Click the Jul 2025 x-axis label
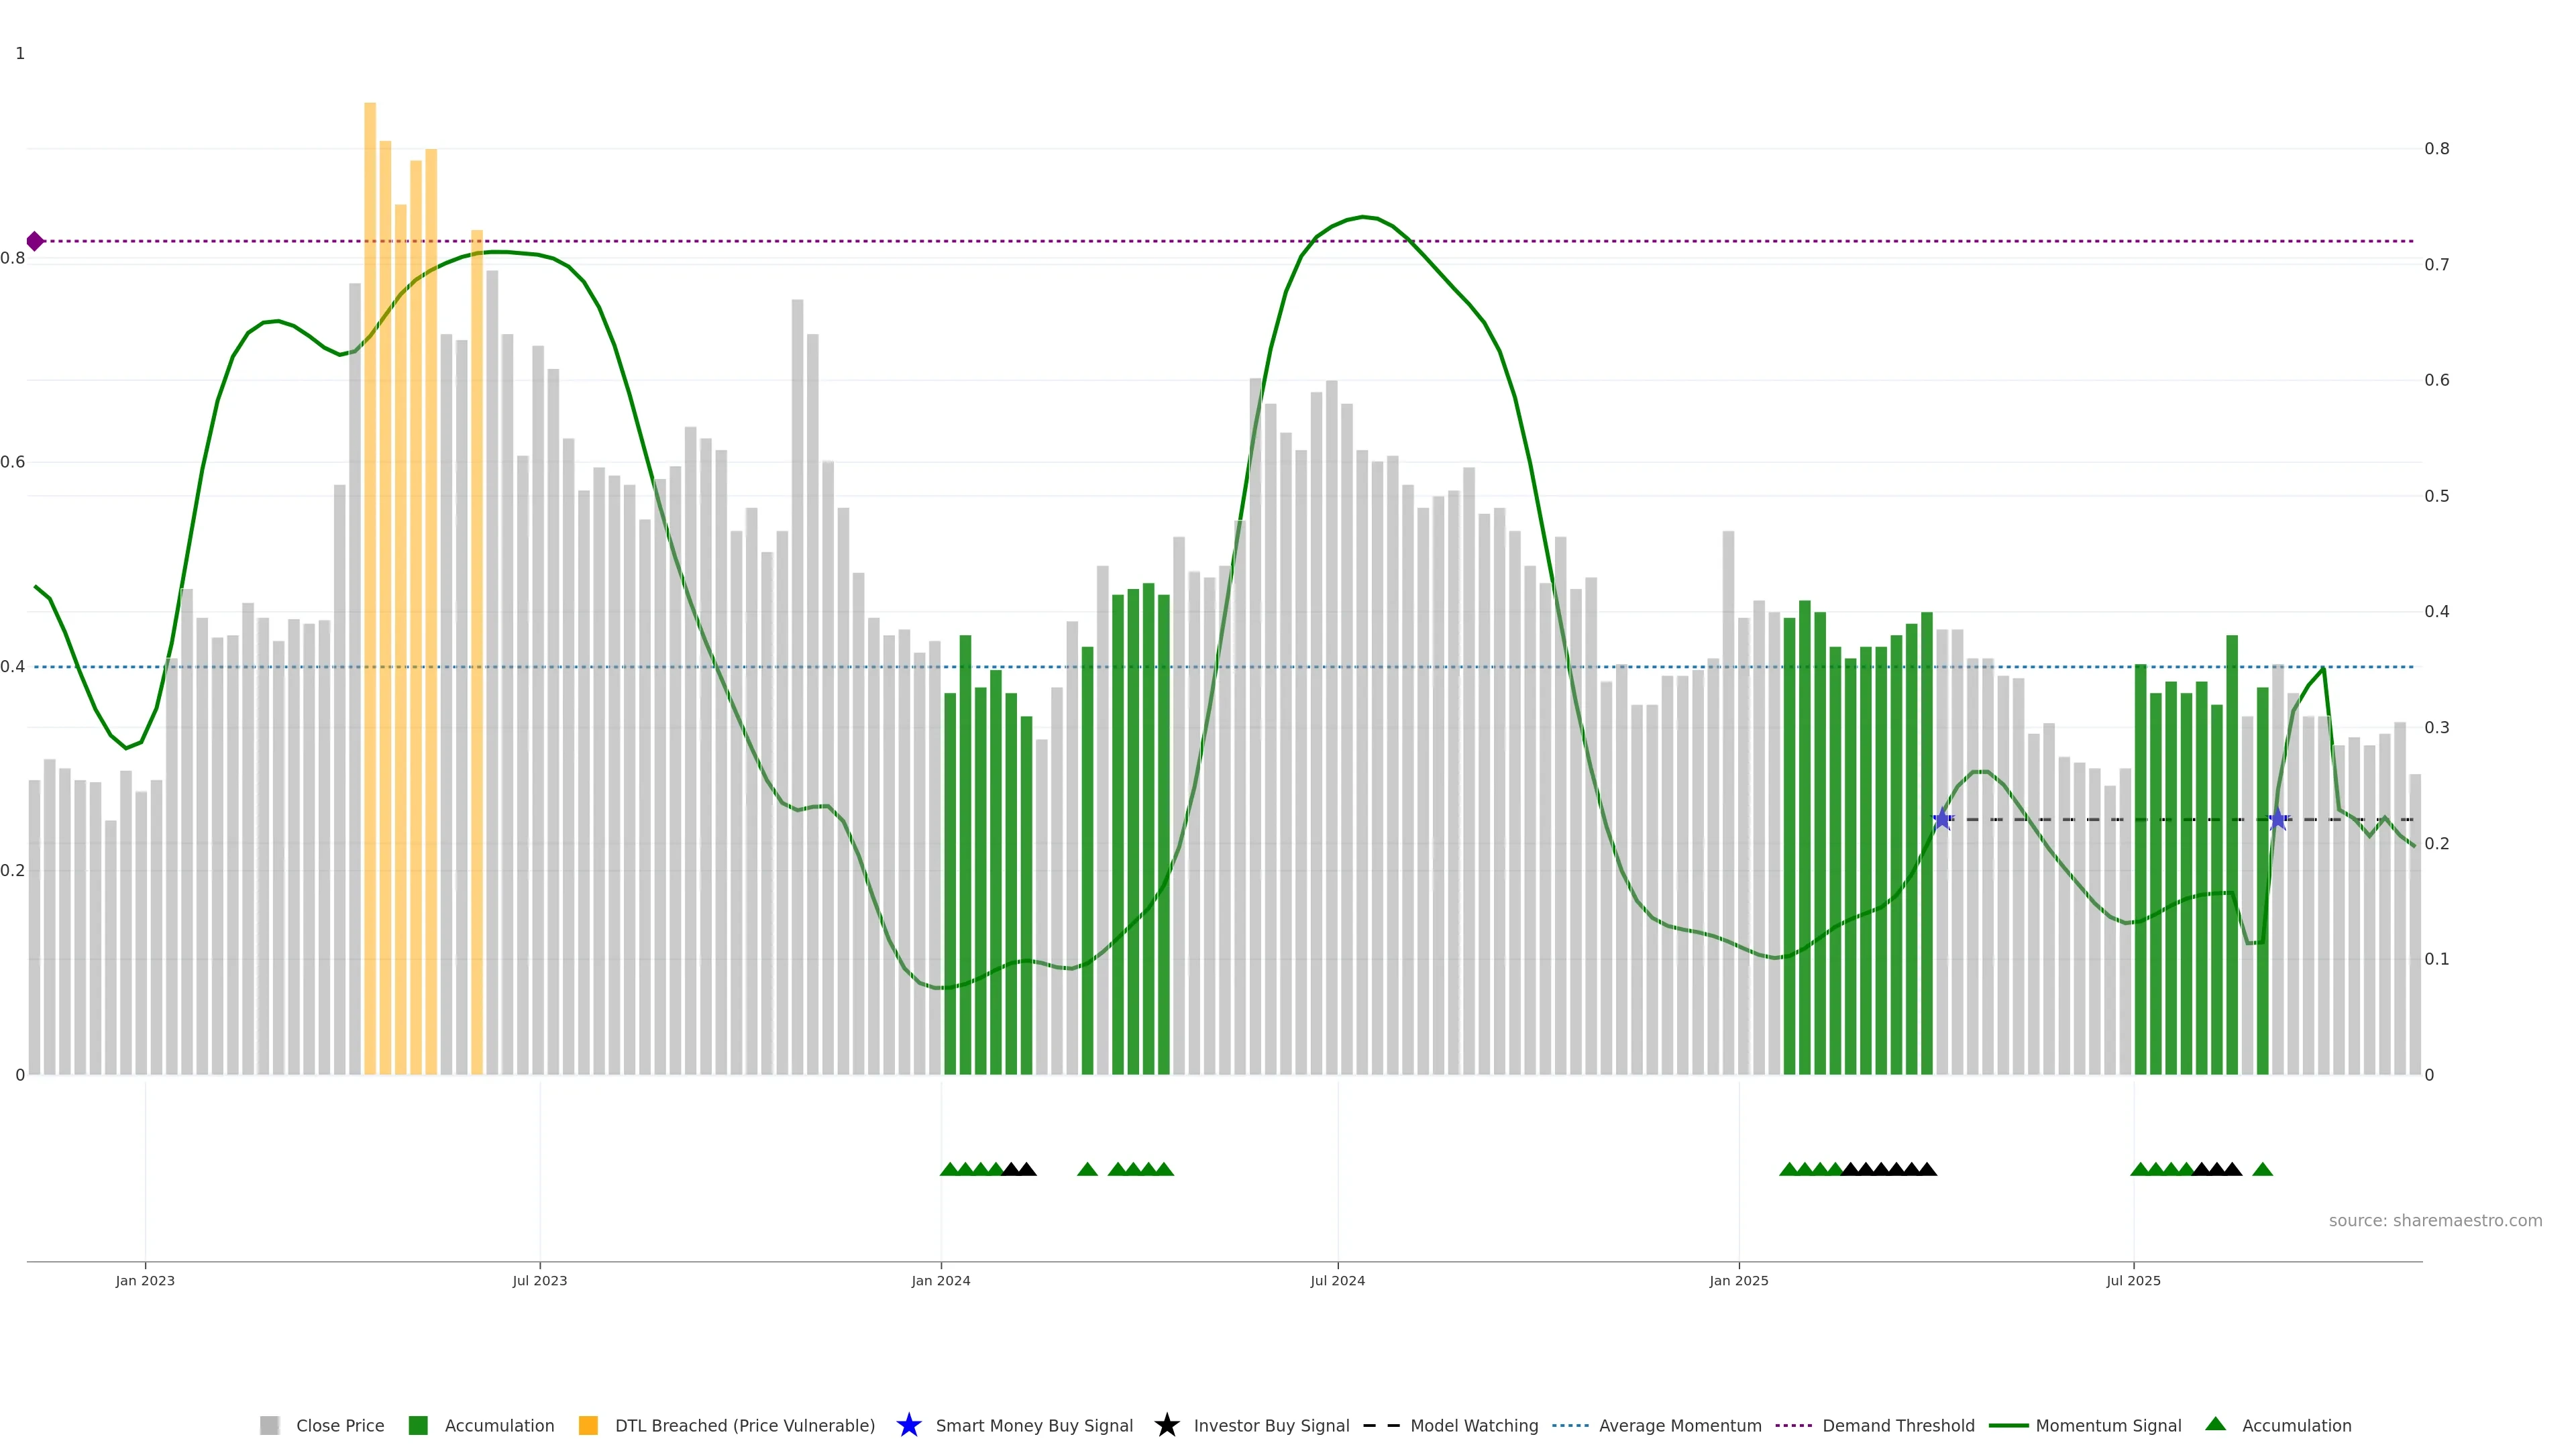The width and height of the screenshot is (2576, 1449). point(2133,1280)
